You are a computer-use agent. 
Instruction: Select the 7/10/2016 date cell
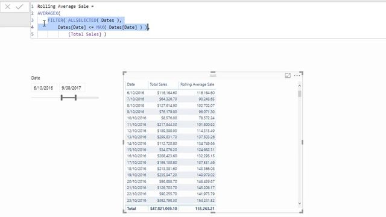(136, 99)
